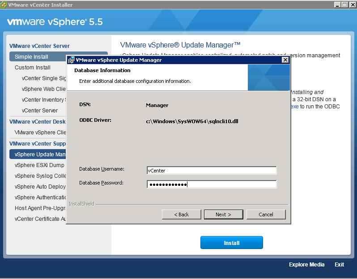Image resolution: width=357 pixels, height=279 pixels.
Task: Select vSphere Auto Deploy entry
Action: coord(40,186)
